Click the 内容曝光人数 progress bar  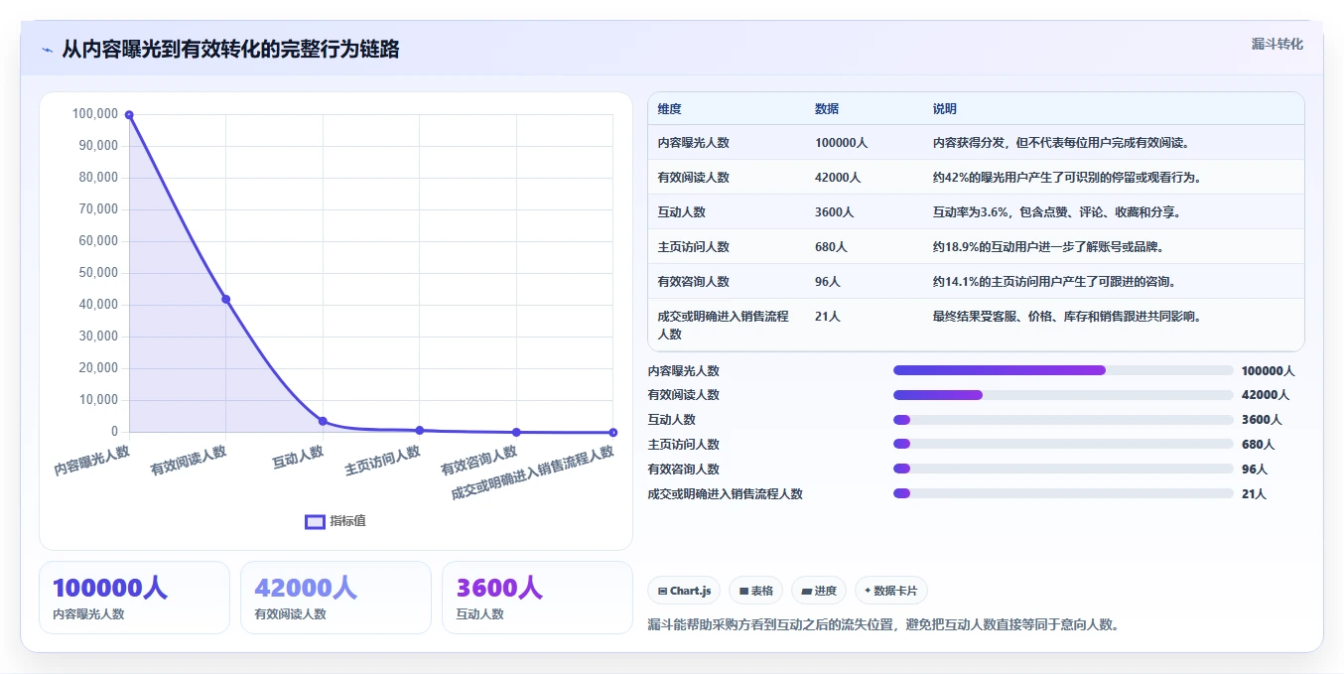pos(1063,370)
